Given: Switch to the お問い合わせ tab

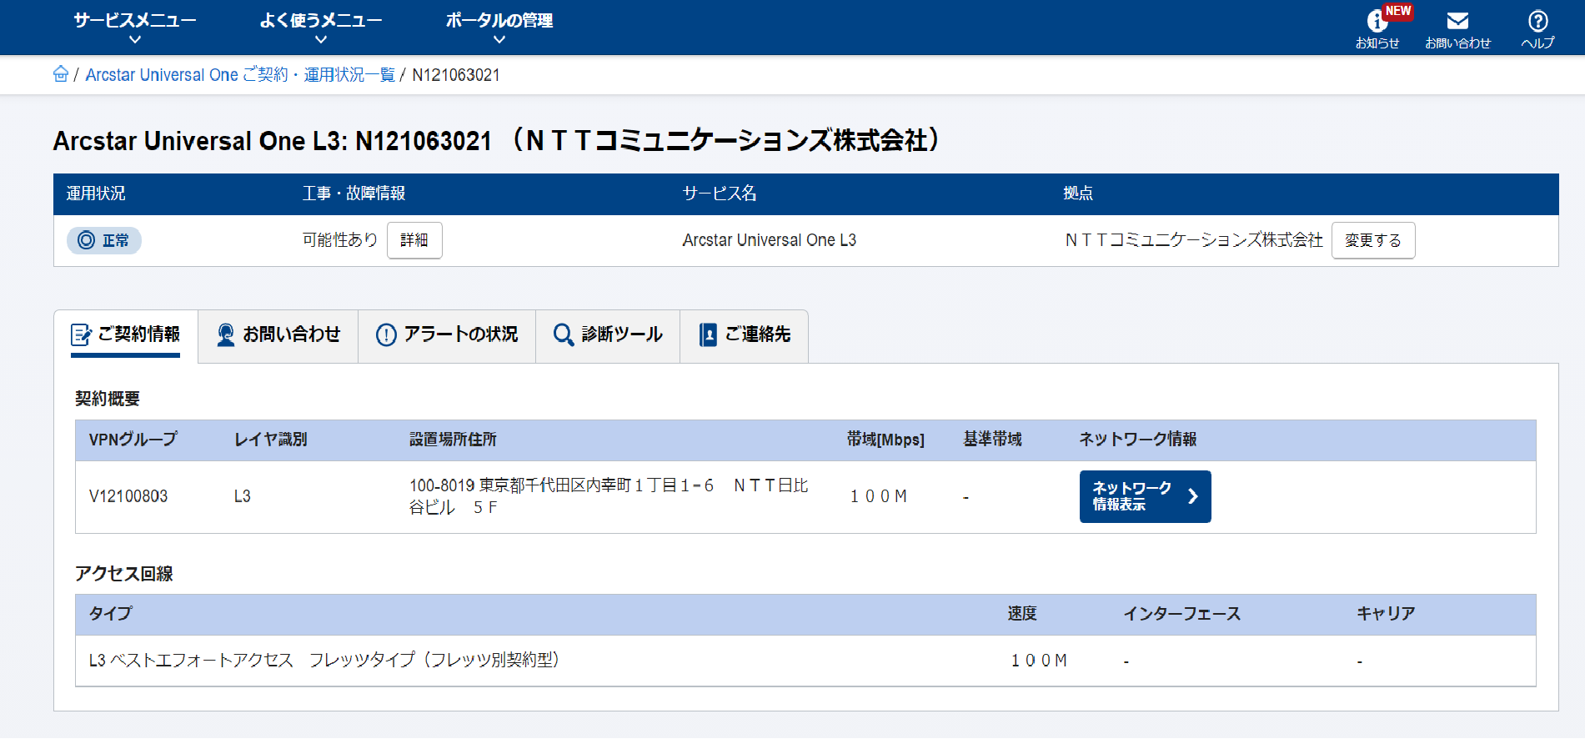Looking at the screenshot, I should tap(278, 336).
